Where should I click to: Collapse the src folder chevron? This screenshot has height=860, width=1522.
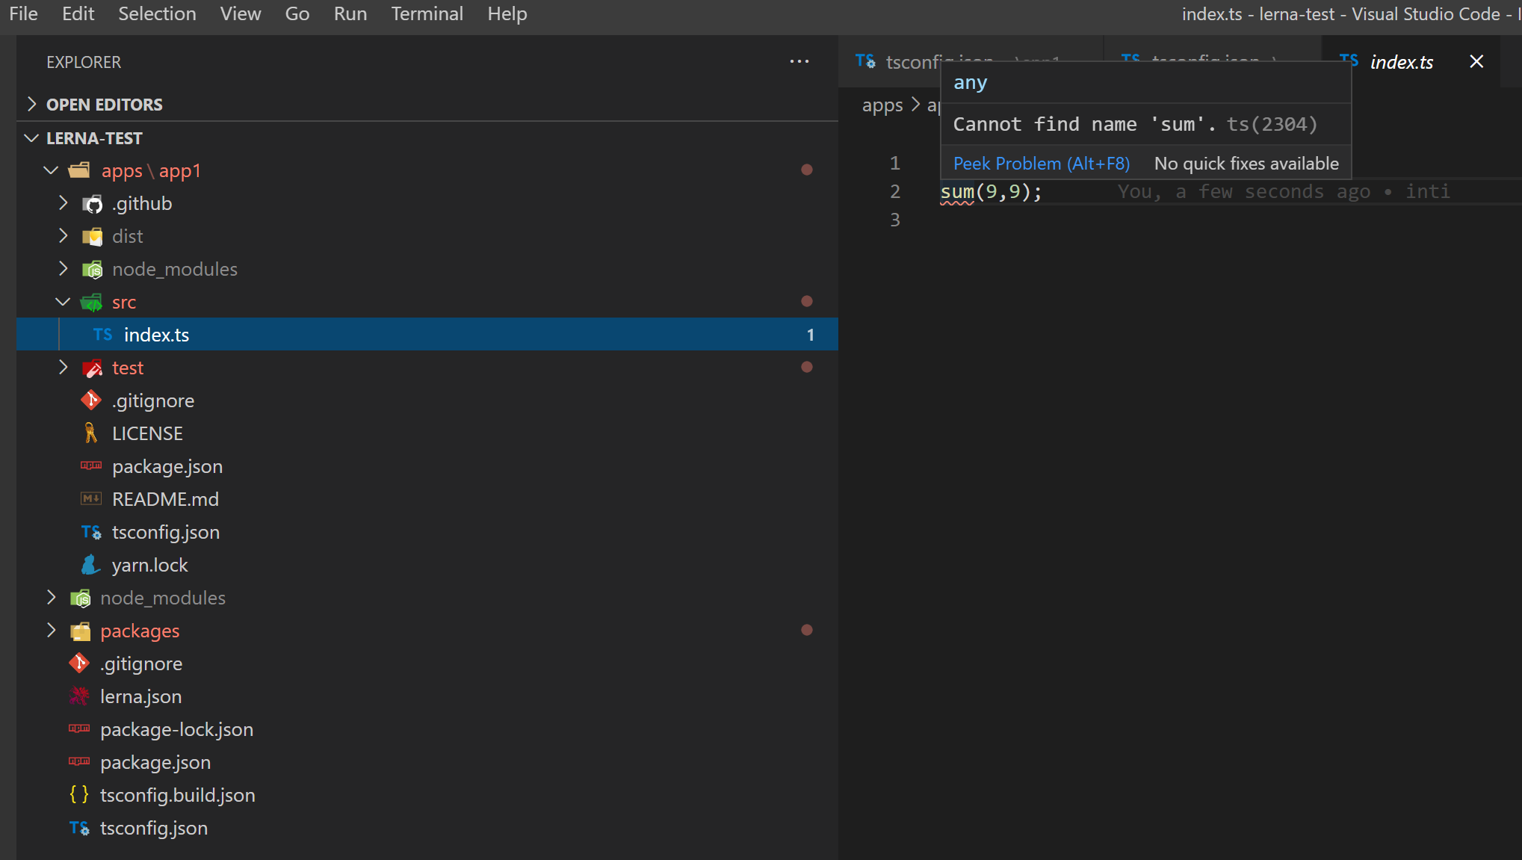tap(64, 302)
